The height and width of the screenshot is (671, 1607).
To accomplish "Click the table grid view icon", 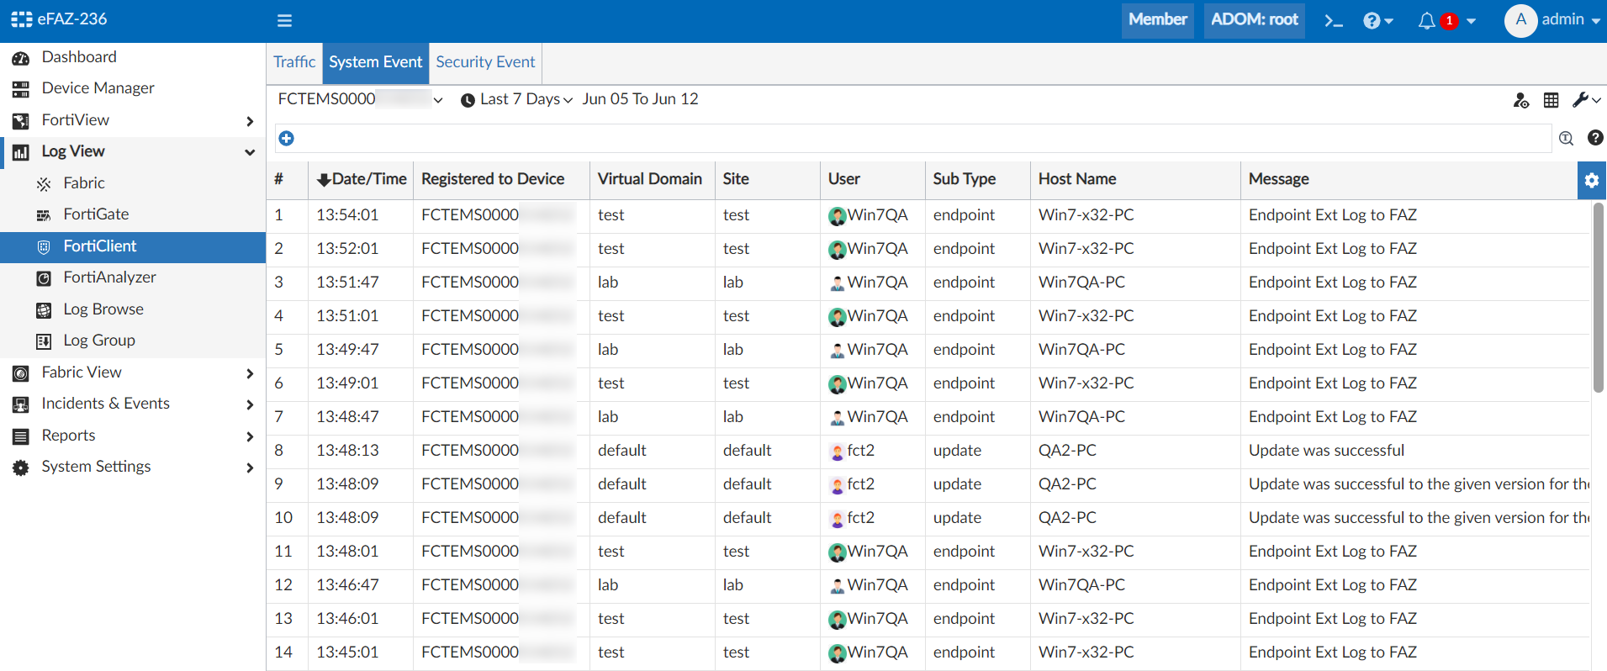I will point(1551,101).
